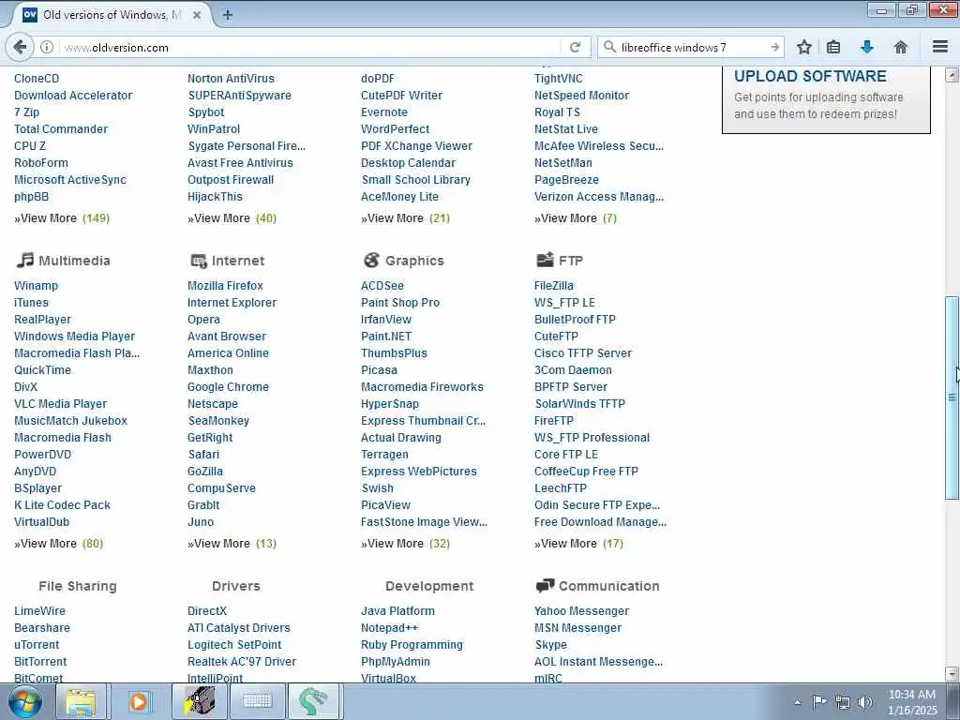Open the downloads arrow icon
Viewport: 960px width, 720px height.
point(867,47)
